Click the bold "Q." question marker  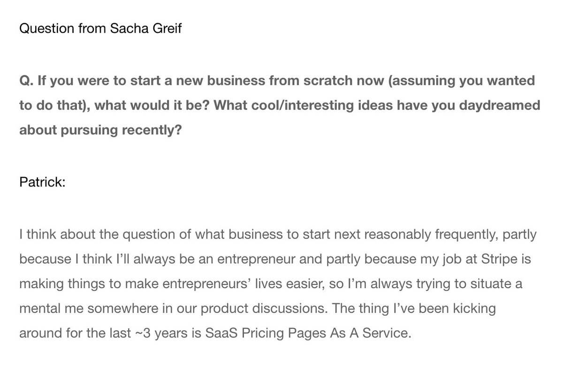pyautogui.click(x=27, y=81)
